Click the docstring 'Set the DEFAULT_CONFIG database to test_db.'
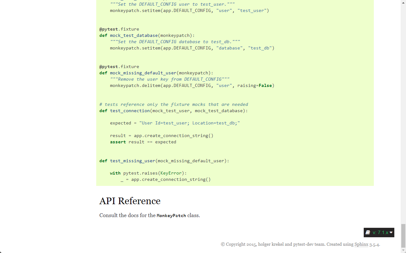Image resolution: width=406 pixels, height=253 pixels. tap(175, 42)
